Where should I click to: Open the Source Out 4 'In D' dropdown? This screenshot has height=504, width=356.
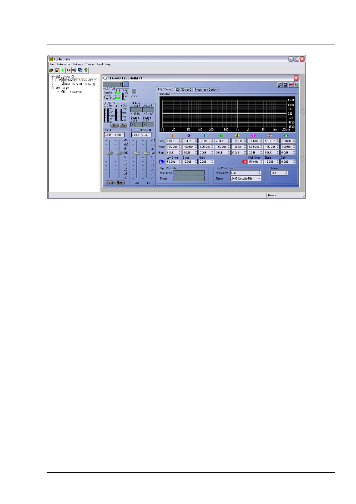click(148, 125)
